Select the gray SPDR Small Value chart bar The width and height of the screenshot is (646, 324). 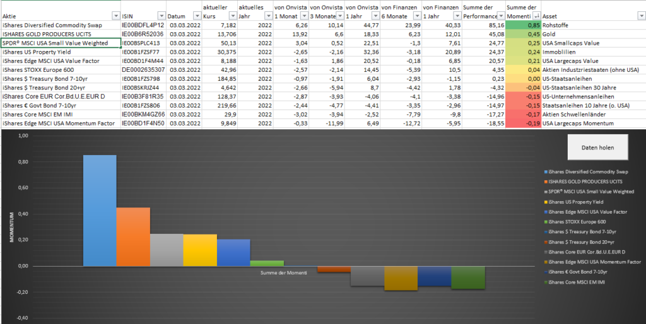167,250
